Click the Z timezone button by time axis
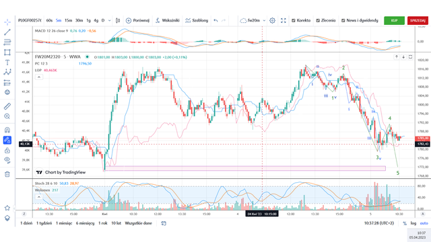 tap(24, 214)
